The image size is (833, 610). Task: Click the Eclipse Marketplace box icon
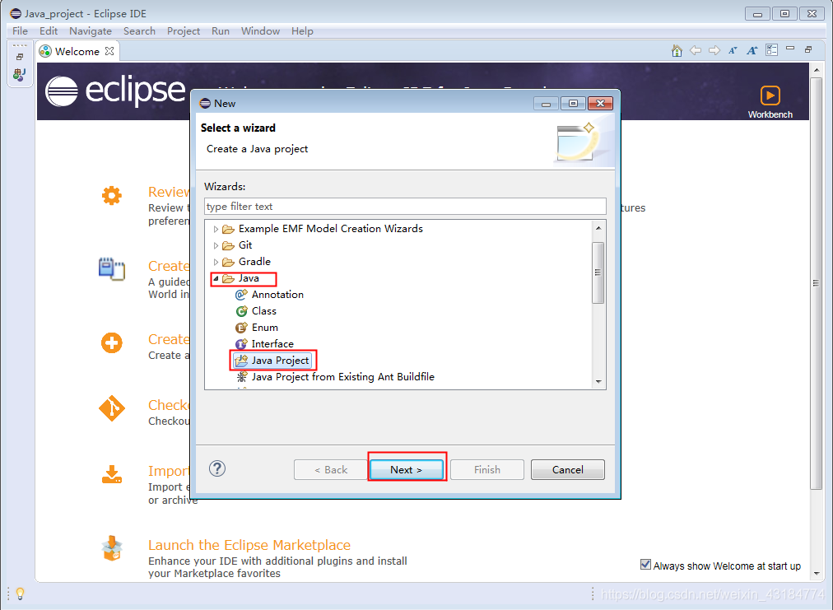(112, 547)
